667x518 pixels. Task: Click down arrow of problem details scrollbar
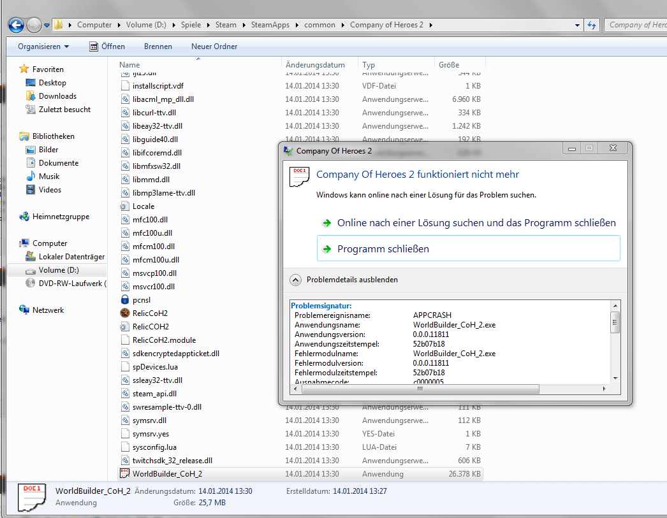pos(615,378)
